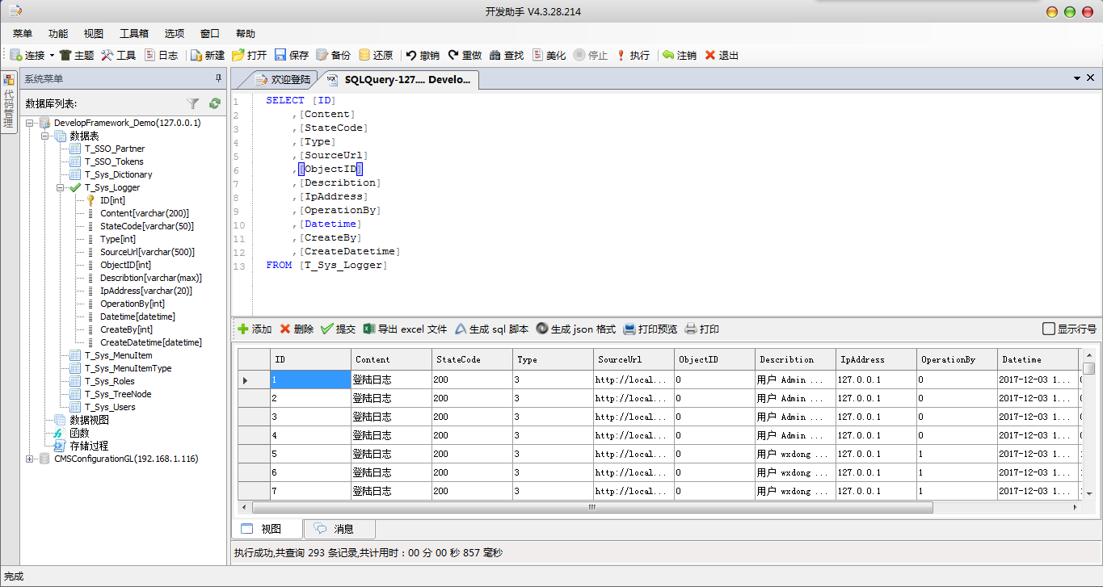The image size is (1103, 587).
Task: Open the 视图 menu
Action: click(x=94, y=34)
